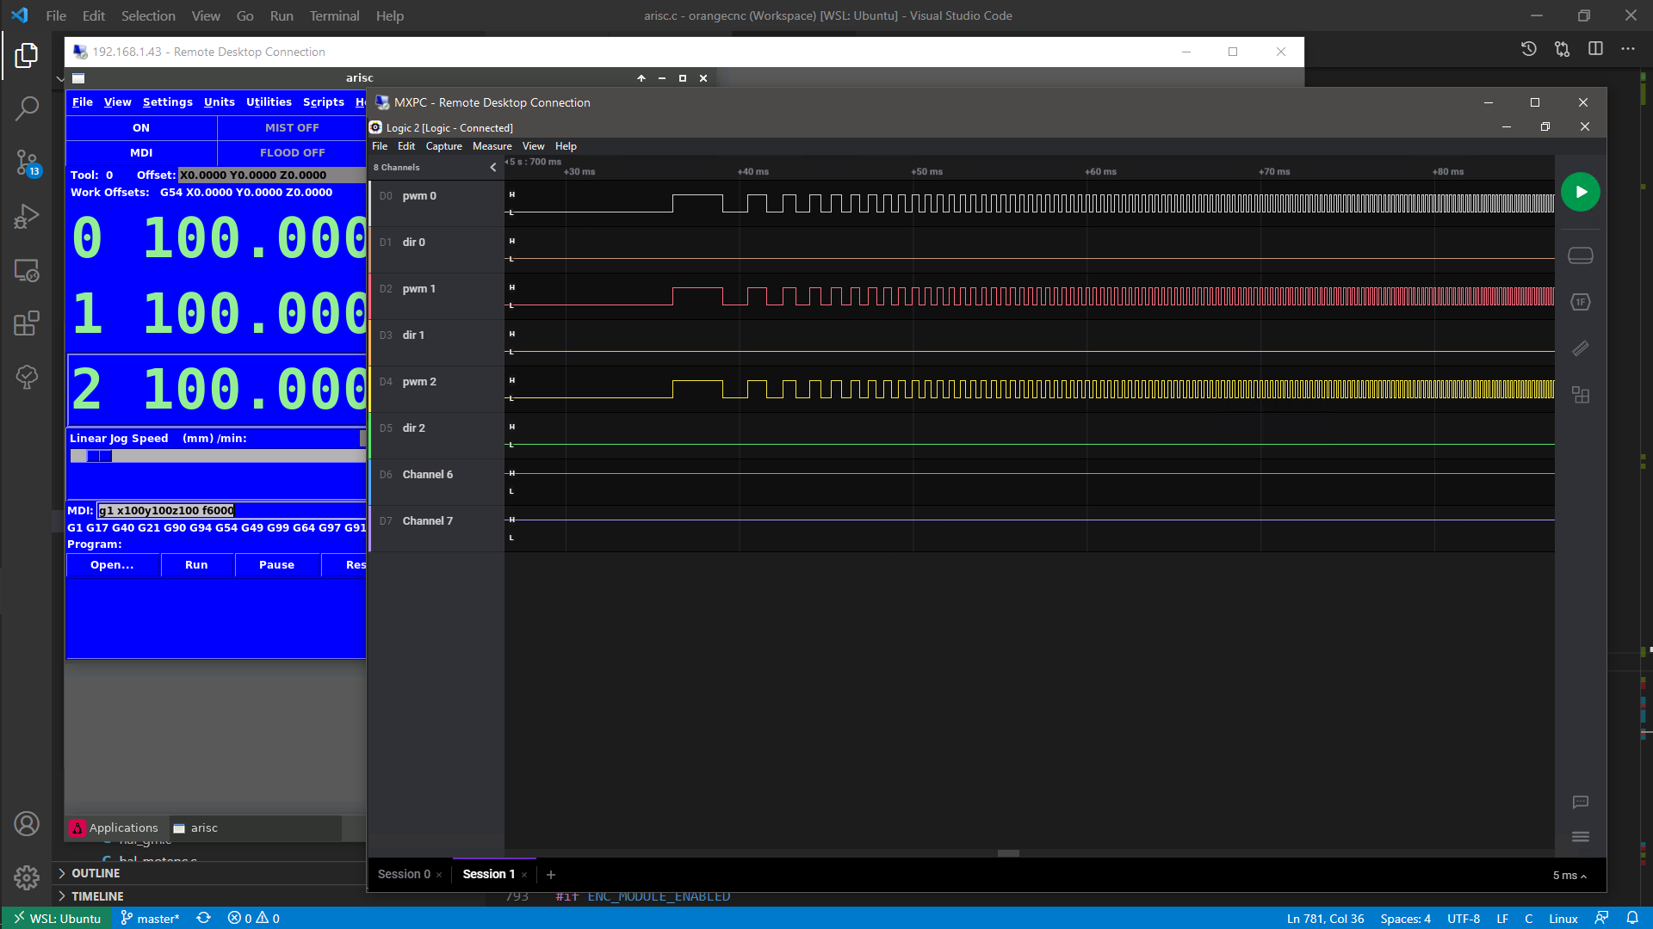
Task: Open Logic 2 analyzers panel icon
Action: pos(1580,302)
